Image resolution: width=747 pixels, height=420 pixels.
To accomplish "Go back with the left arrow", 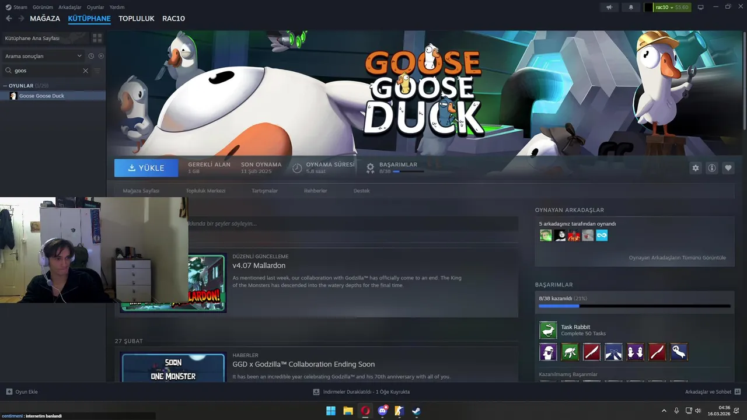I will [9, 19].
